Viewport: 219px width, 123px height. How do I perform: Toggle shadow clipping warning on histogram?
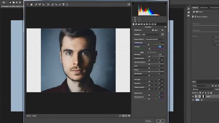[x=133, y=3]
